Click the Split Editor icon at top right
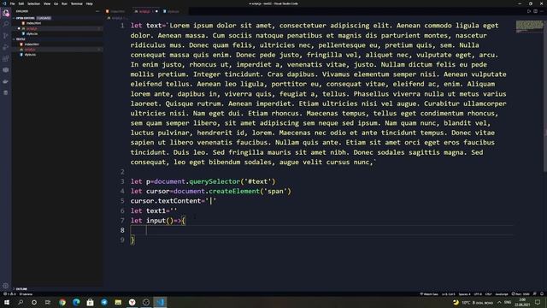The image size is (547, 308). (536, 11)
